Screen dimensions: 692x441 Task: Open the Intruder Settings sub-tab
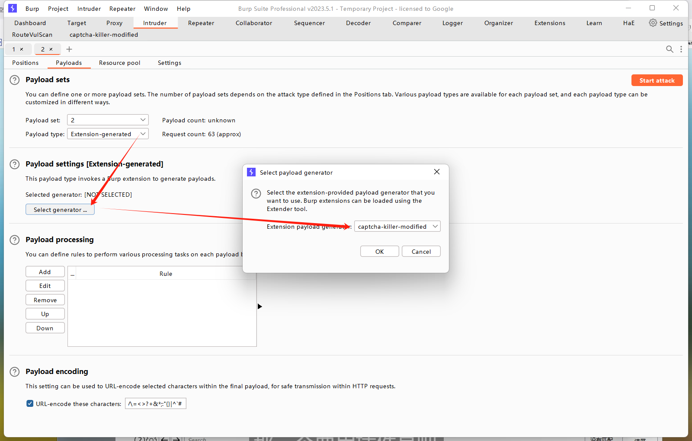[x=170, y=63]
